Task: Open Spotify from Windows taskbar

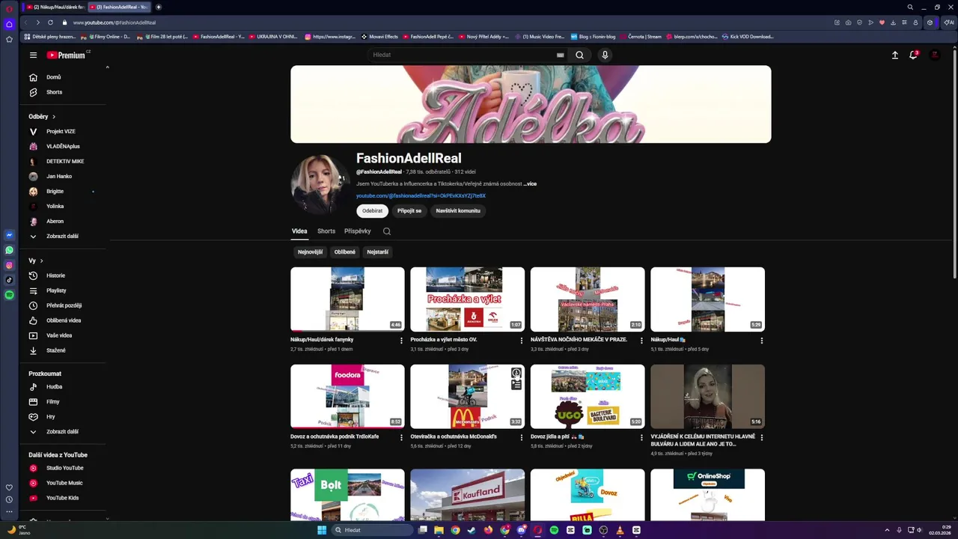Action: 554,530
